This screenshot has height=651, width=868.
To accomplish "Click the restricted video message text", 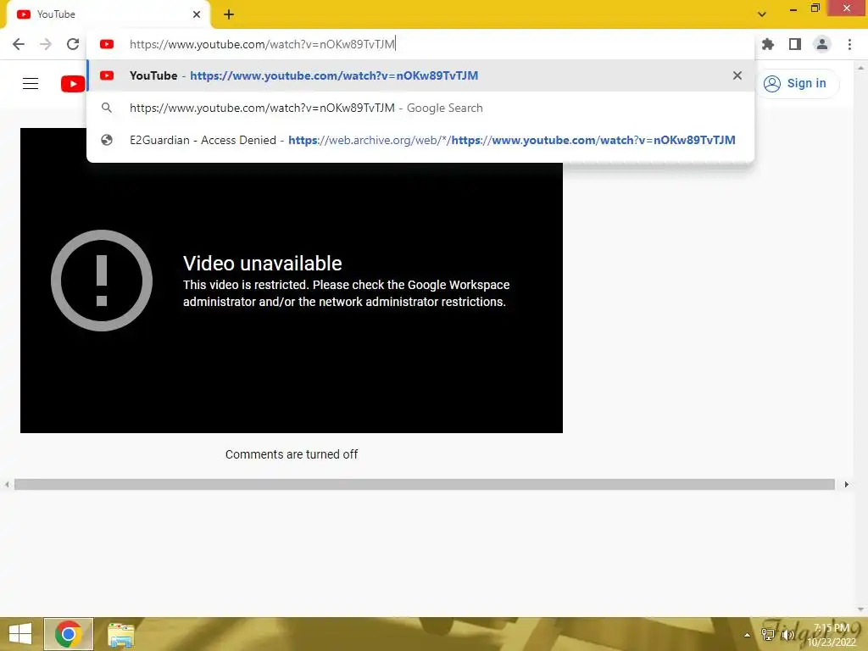I will 346,293.
